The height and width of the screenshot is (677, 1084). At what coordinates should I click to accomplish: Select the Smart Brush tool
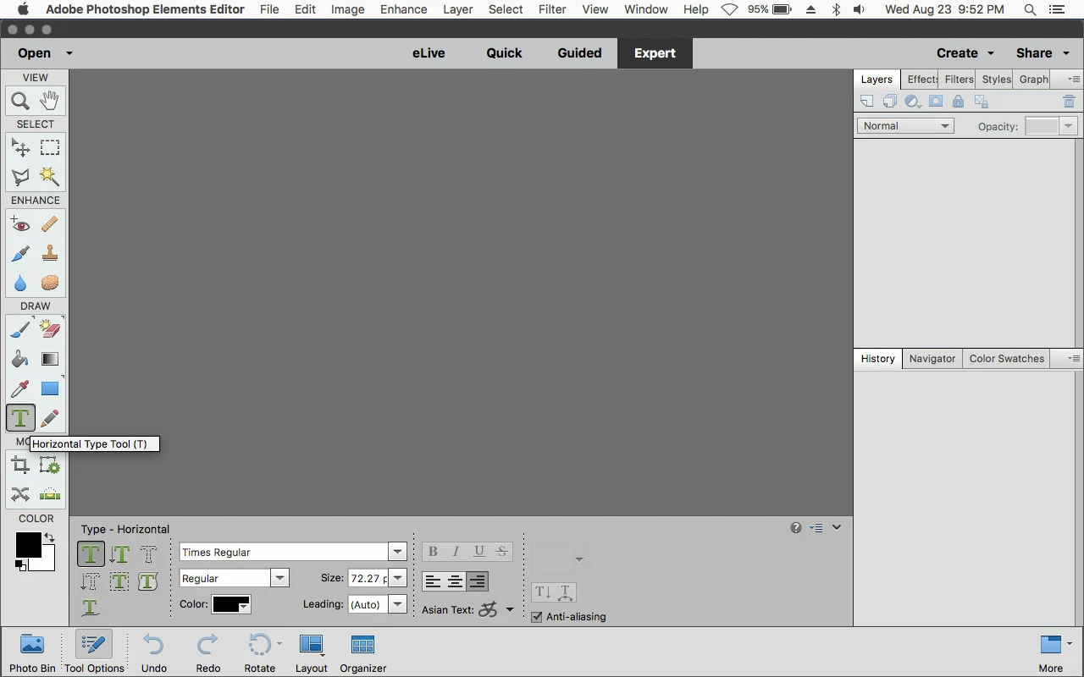click(x=20, y=254)
